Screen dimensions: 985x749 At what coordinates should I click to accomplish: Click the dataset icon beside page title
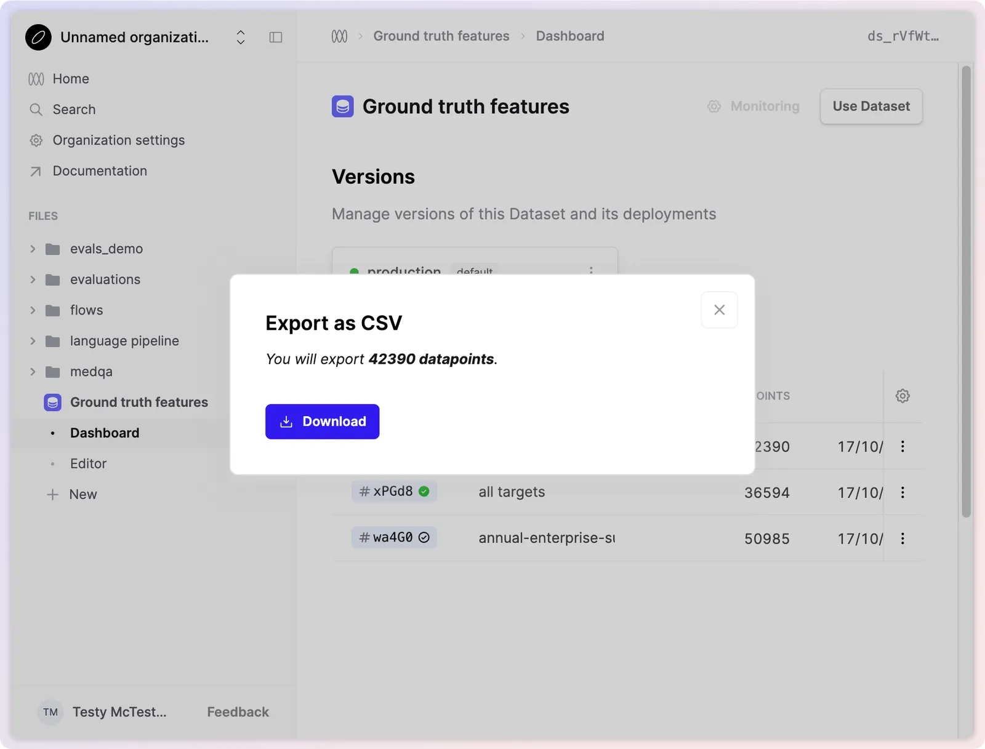343,106
